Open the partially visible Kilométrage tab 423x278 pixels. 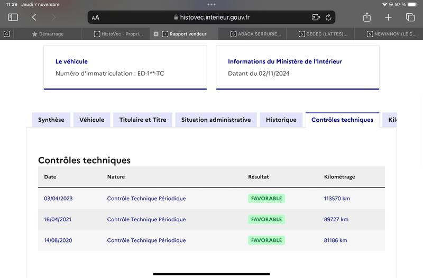pos(390,120)
